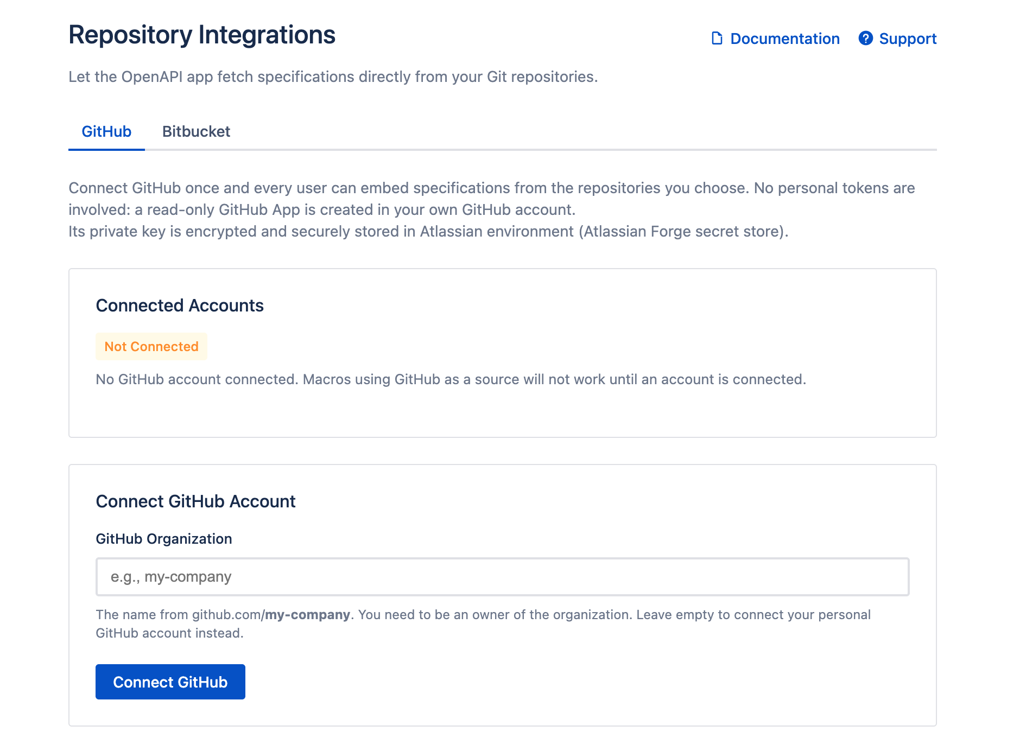This screenshot has height=751, width=1026.
Task: Click the Not Connected status badge
Action: coord(151,346)
